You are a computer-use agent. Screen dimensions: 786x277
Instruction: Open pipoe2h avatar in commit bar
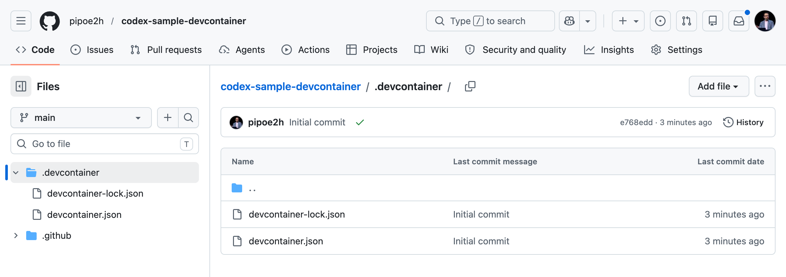pos(236,122)
